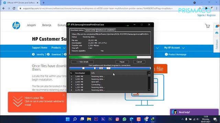220x123 pixels.
Task: Click the connections list scroll-down arrow
Action: pos(149,90)
